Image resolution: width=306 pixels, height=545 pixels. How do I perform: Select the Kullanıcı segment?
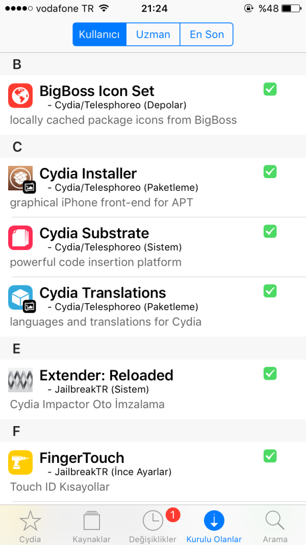(99, 35)
